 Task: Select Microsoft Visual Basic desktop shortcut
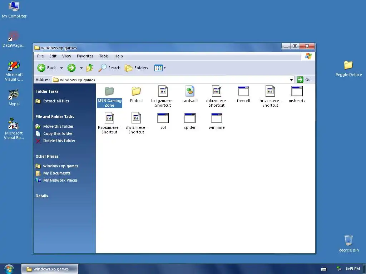pos(14,129)
